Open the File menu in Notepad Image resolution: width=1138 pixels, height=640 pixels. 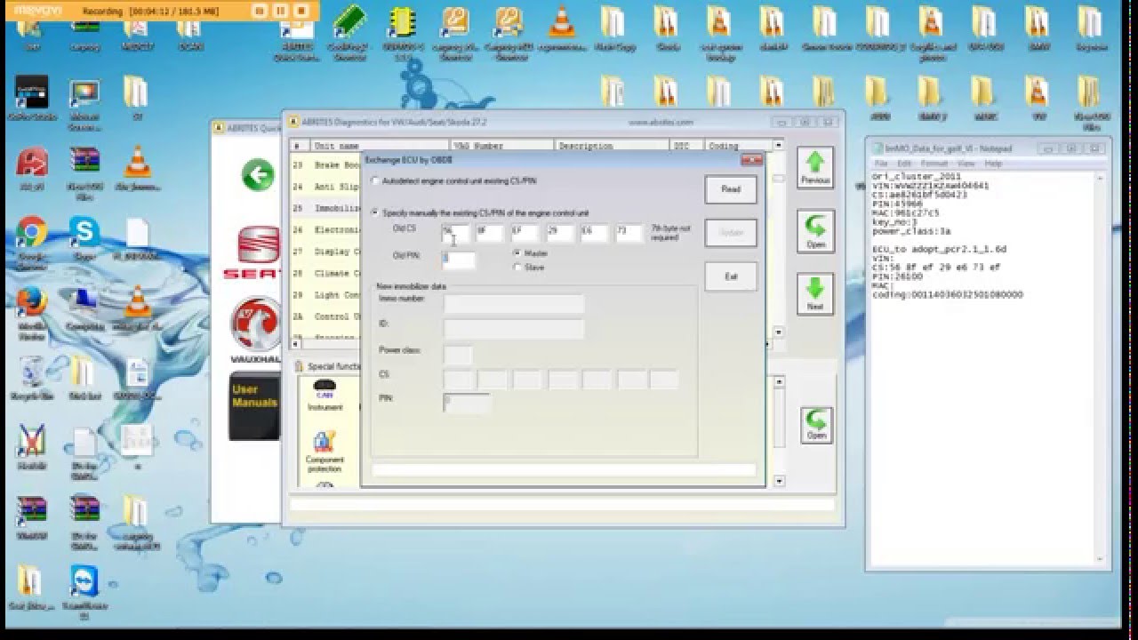tap(882, 164)
